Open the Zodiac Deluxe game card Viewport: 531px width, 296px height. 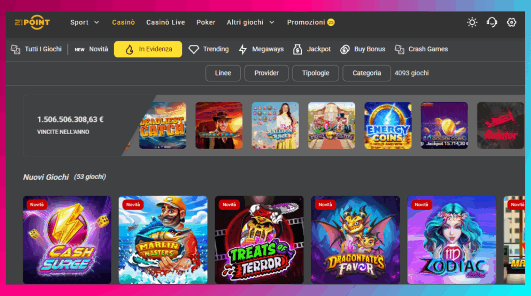pos(452,240)
